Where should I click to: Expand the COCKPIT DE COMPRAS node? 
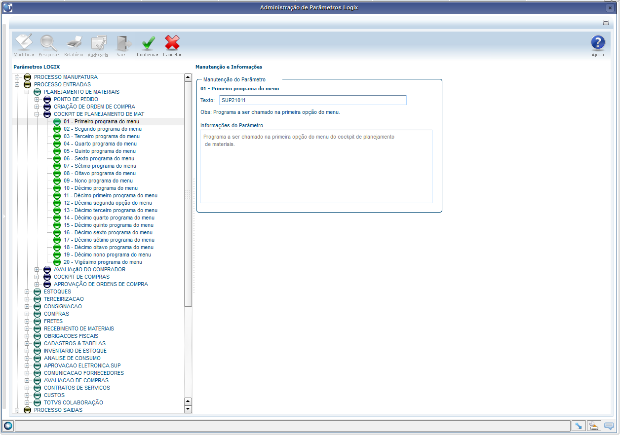coord(37,277)
